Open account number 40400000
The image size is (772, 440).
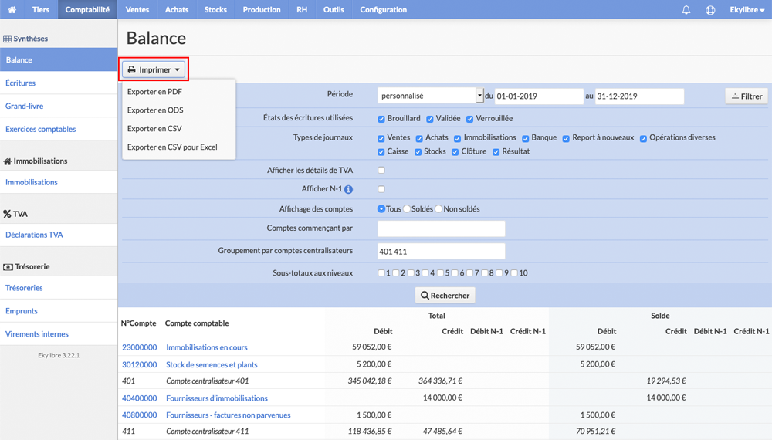(x=139, y=398)
